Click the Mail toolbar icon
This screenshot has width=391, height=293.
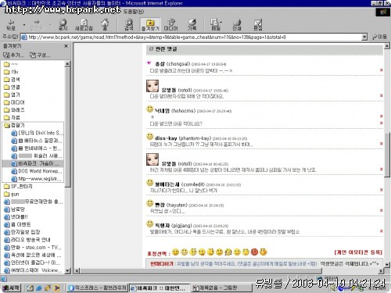216,25
